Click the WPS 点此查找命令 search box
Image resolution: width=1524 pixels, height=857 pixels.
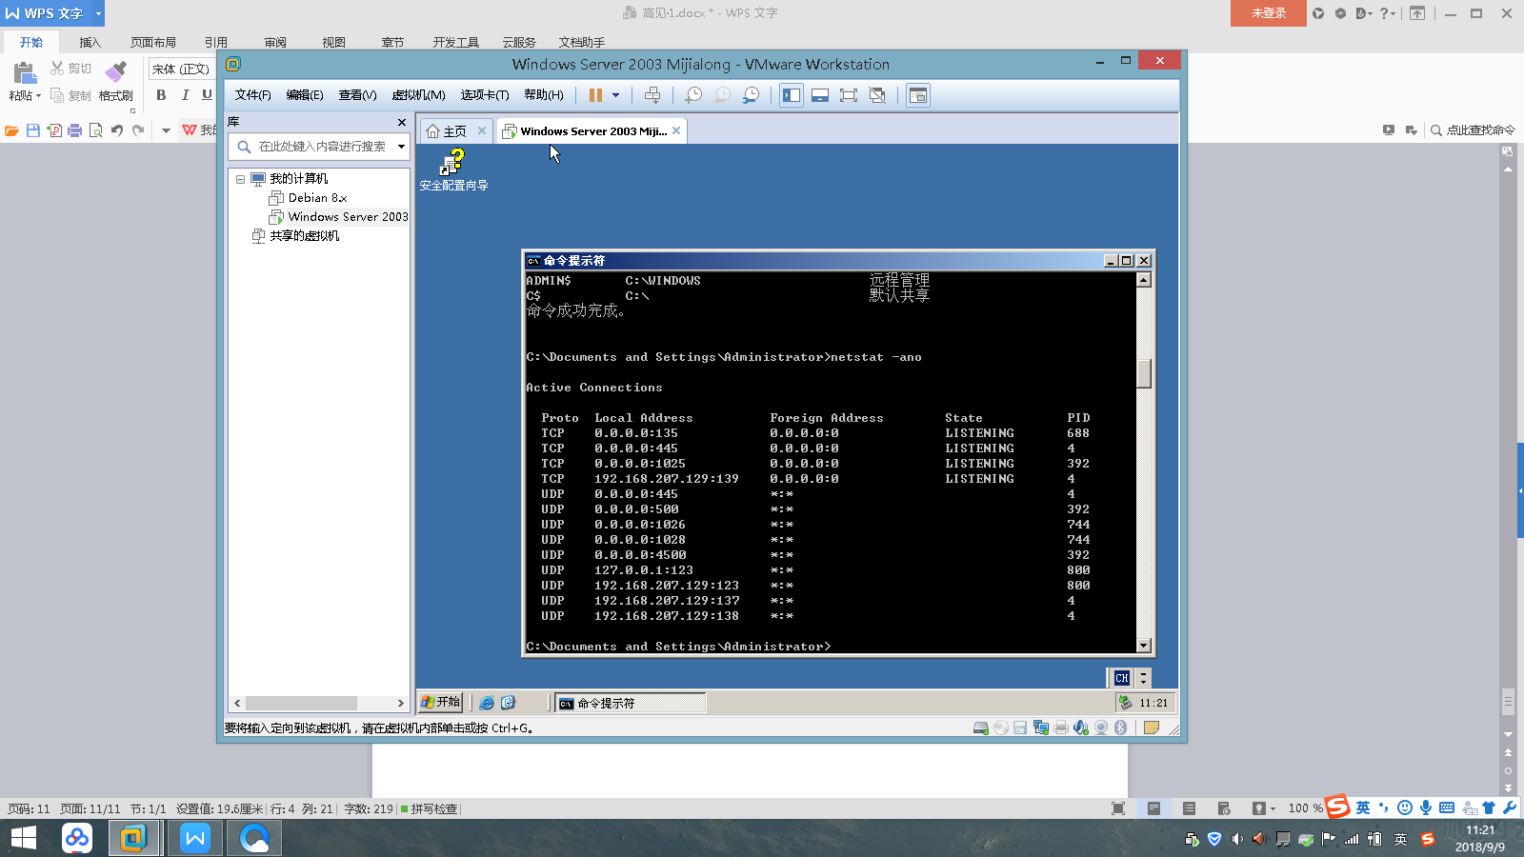pyautogui.click(x=1473, y=130)
